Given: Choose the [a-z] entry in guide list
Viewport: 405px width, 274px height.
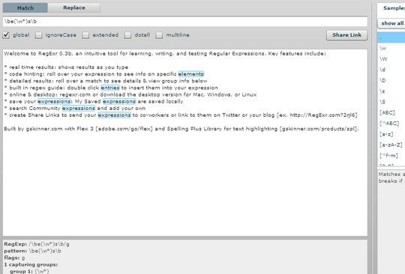Looking at the screenshot, I should (391, 134).
